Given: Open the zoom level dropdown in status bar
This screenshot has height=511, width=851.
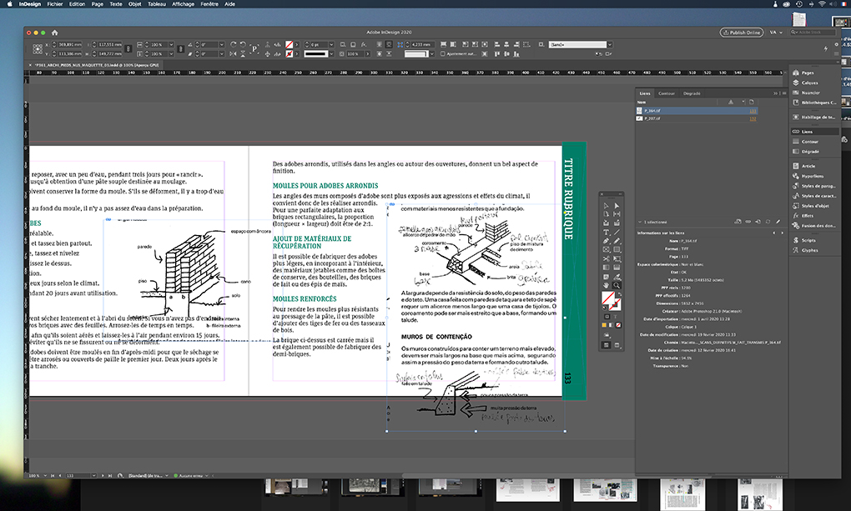Looking at the screenshot, I should 44,476.
